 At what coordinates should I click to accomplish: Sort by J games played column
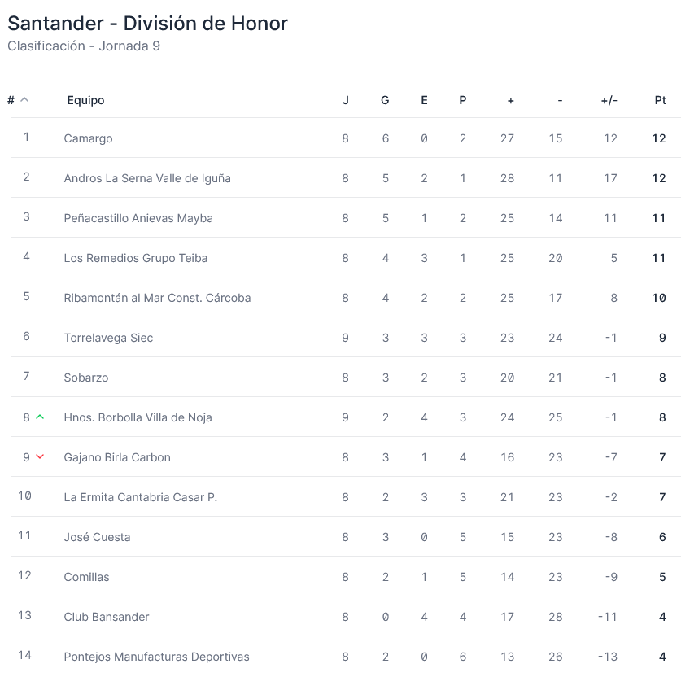point(346,100)
